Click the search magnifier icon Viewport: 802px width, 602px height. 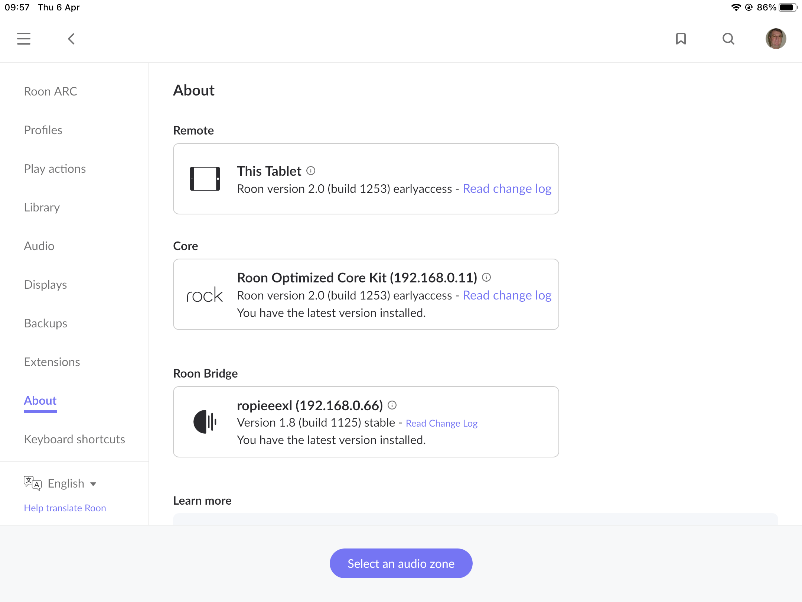728,39
